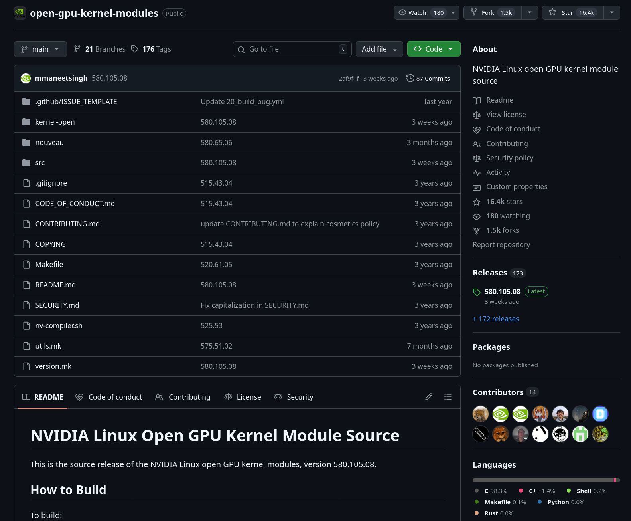View the 87 Commits history
Screen dimensions: 631x521
[428, 78]
